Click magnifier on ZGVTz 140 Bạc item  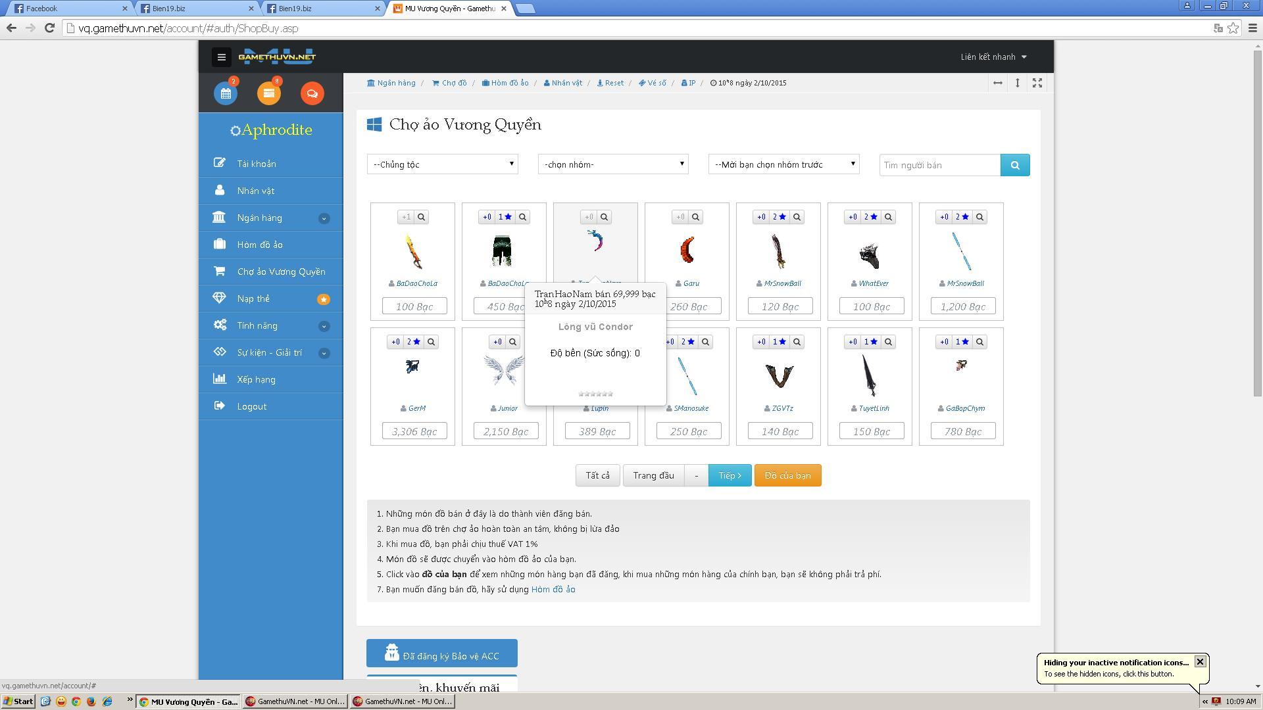[797, 342]
